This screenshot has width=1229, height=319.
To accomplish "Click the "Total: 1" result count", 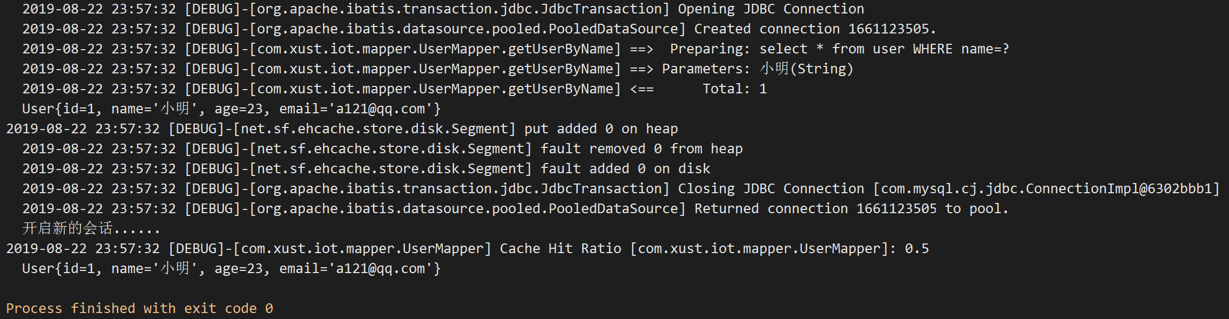I will 734,89.
